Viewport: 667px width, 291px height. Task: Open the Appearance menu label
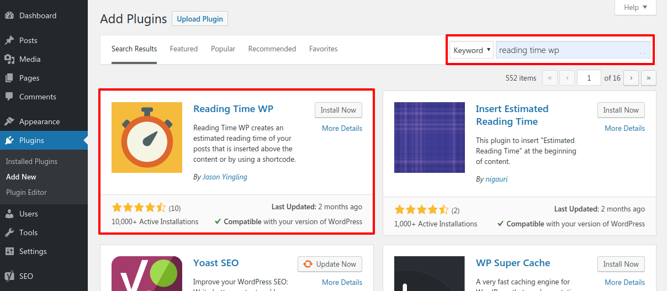[39, 121]
